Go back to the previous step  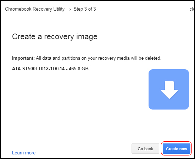coord(145,148)
